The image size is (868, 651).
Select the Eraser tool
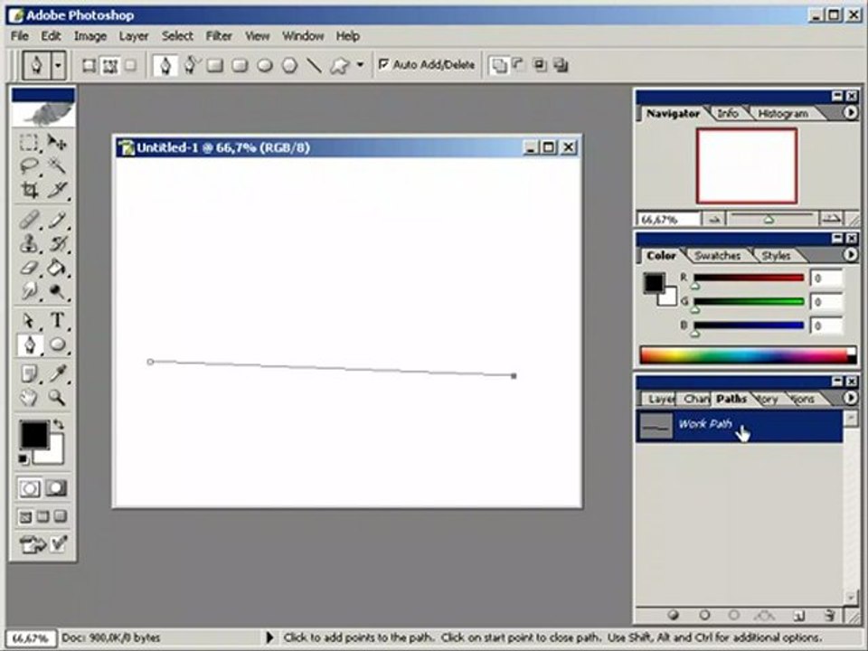pyautogui.click(x=29, y=268)
